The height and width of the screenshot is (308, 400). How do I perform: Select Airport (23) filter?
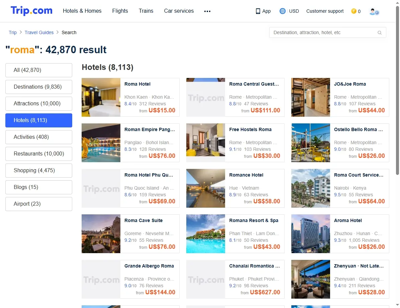(x=39, y=204)
